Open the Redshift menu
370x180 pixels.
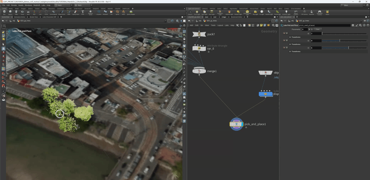coord(37,5)
